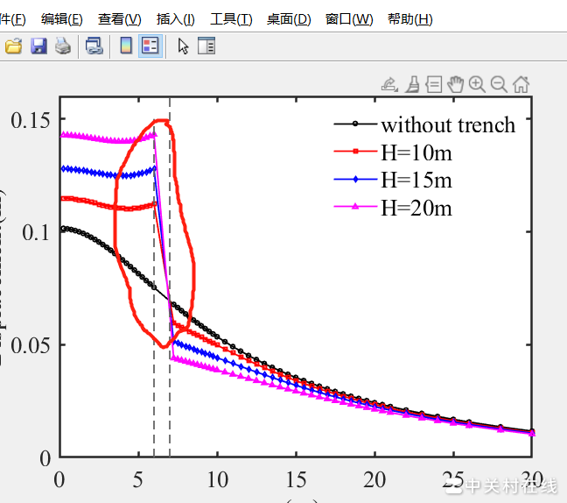Expand the 插入(I) menu
This screenshot has width=567, height=503.
tap(176, 19)
